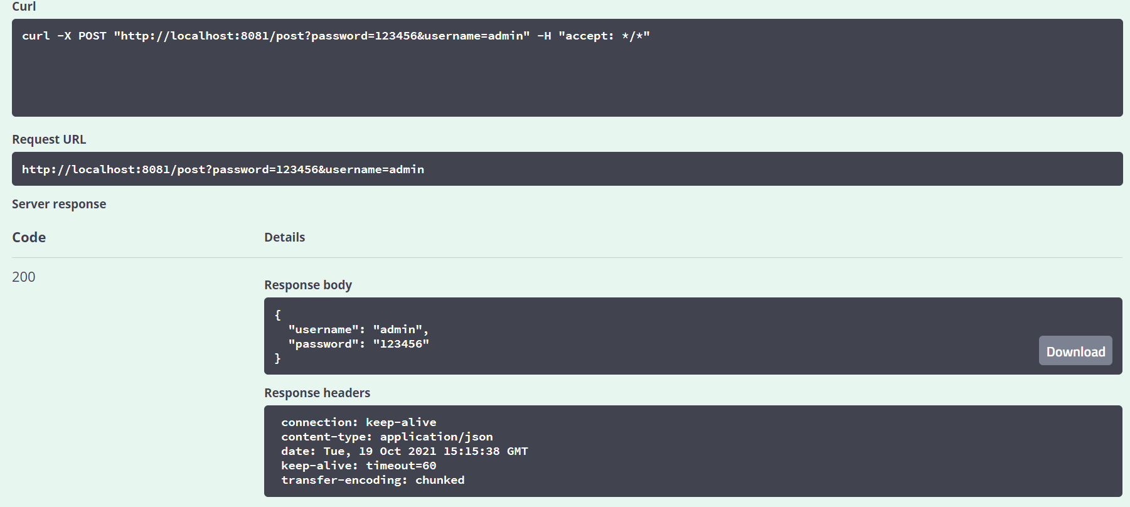Click the Request URL heading
Image resolution: width=1130 pixels, height=507 pixels.
tap(49, 139)
